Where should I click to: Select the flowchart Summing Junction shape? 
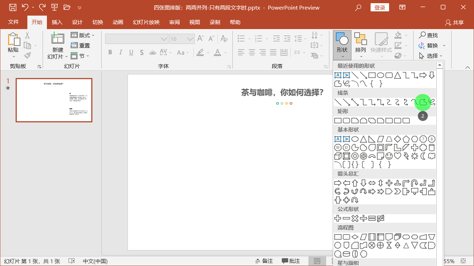(x=372, y=245)
